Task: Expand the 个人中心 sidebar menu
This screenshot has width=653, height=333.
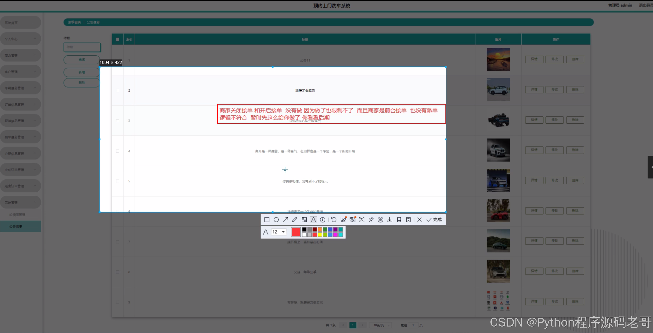Action: 20,39
